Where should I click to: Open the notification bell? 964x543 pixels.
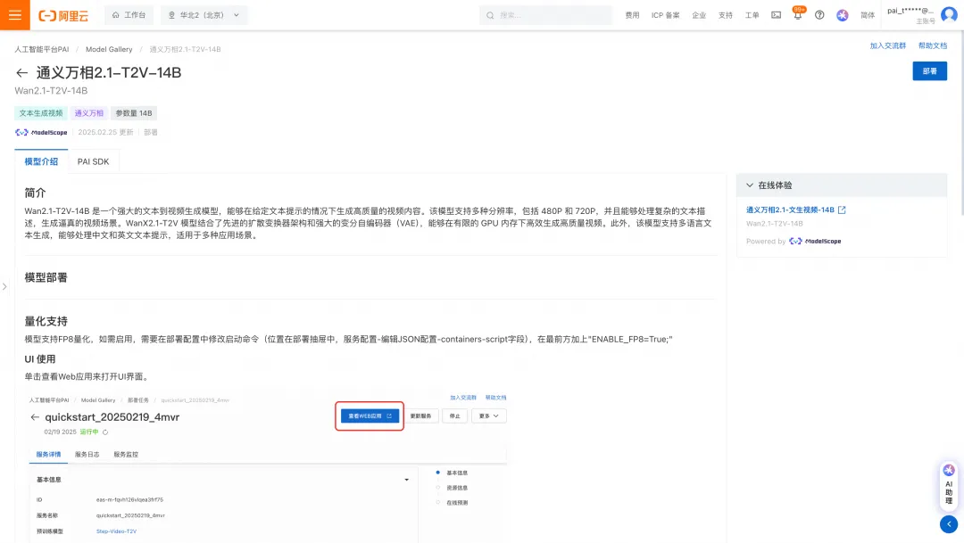point(797,15)
